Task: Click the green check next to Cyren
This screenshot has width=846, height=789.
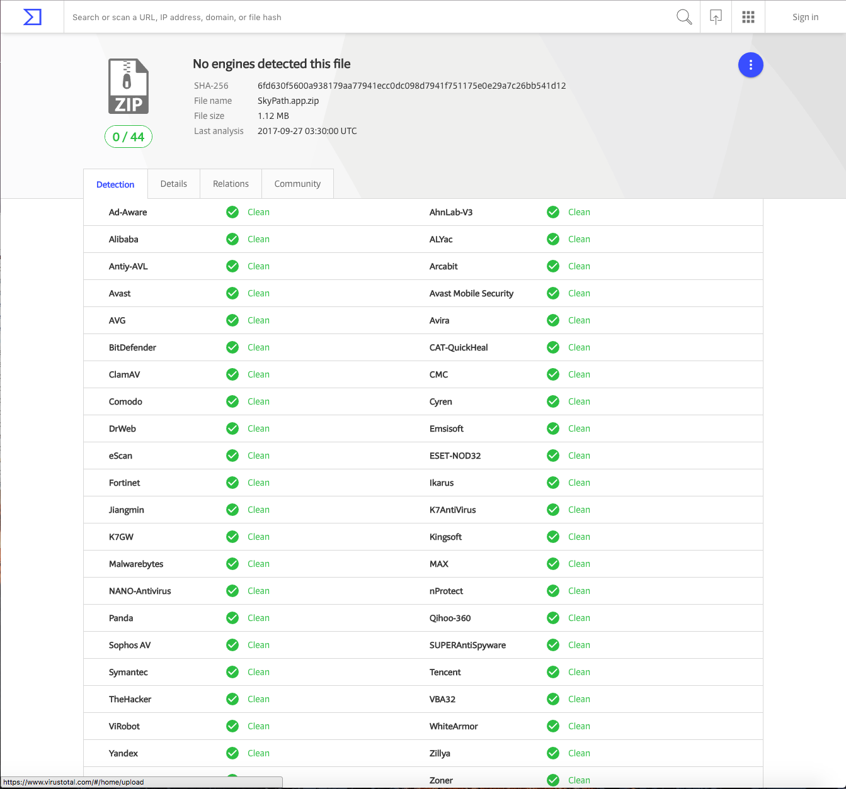Action: (x=553, y=401)
